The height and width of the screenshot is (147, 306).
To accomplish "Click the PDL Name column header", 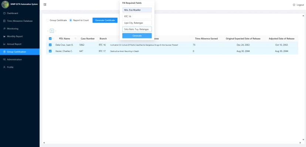I will pos(64,39).
